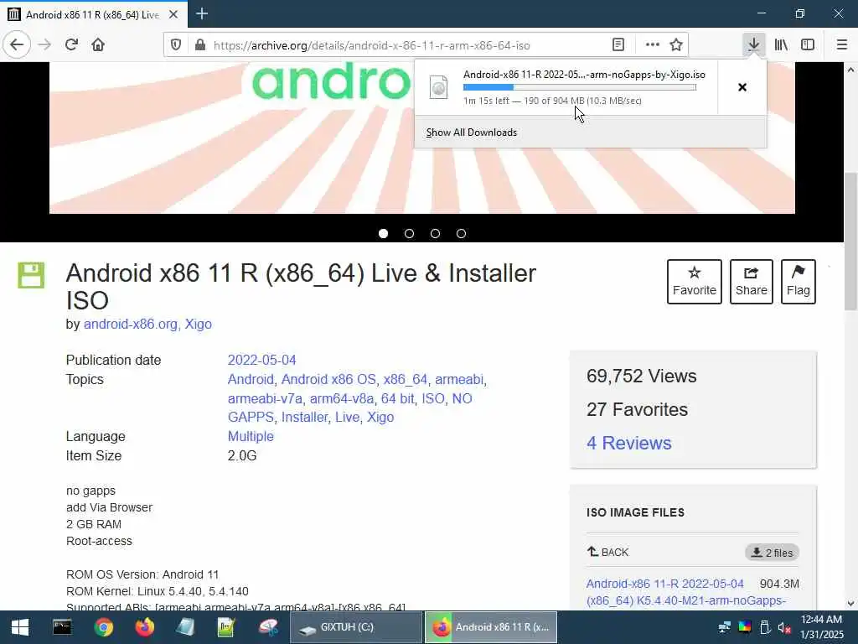
Task: Select third carousel dot
Action: [435, 234]
